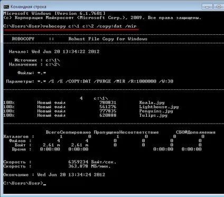The image size is (224, 197).
Task: Click 'Новый файл' in the Koala.jpg row
Action: [51, 102]
